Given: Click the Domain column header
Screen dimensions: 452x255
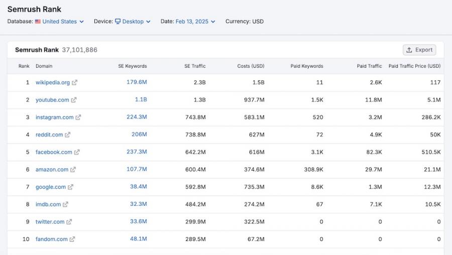Looking at the screenshot, I should (x=44, y=66).
